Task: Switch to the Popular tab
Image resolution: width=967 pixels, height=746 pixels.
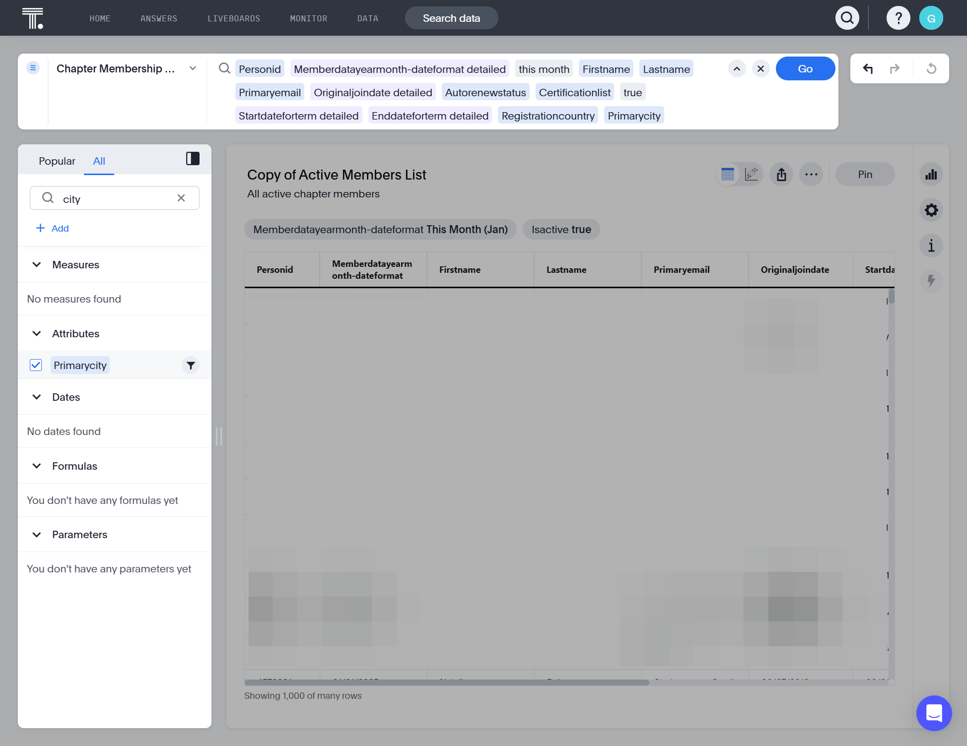Action: (57, 161)
